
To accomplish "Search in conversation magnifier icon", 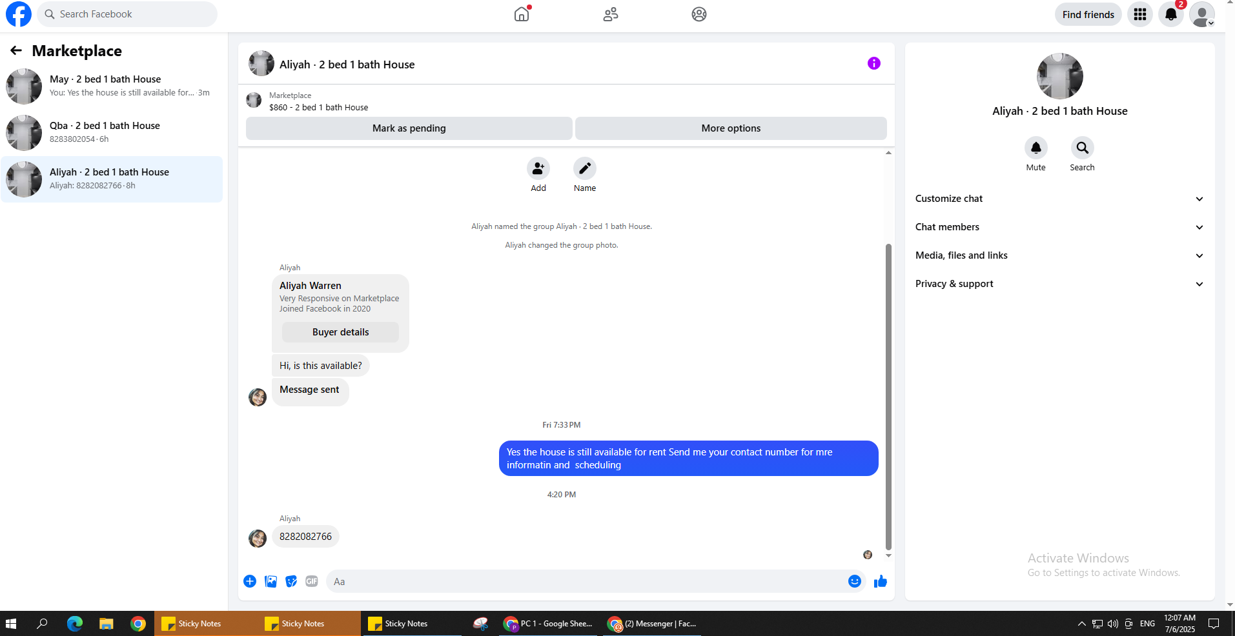I will 1083,148.
